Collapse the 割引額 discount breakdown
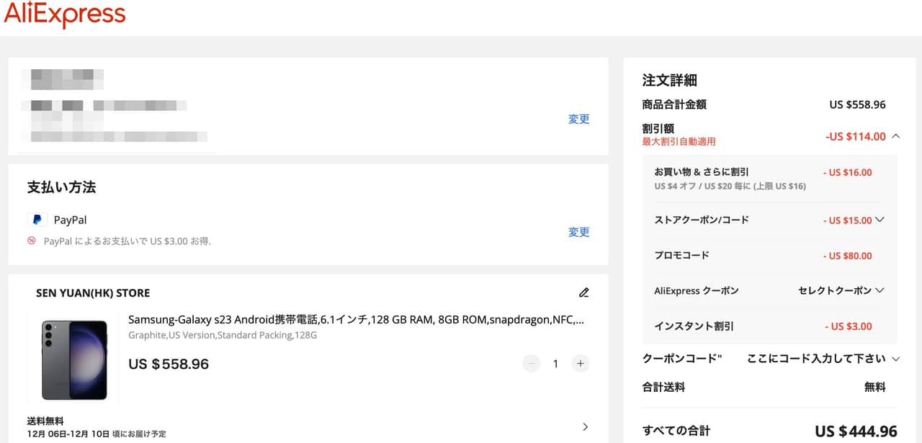This screenshot has width=922, height=443. [895, 136]
